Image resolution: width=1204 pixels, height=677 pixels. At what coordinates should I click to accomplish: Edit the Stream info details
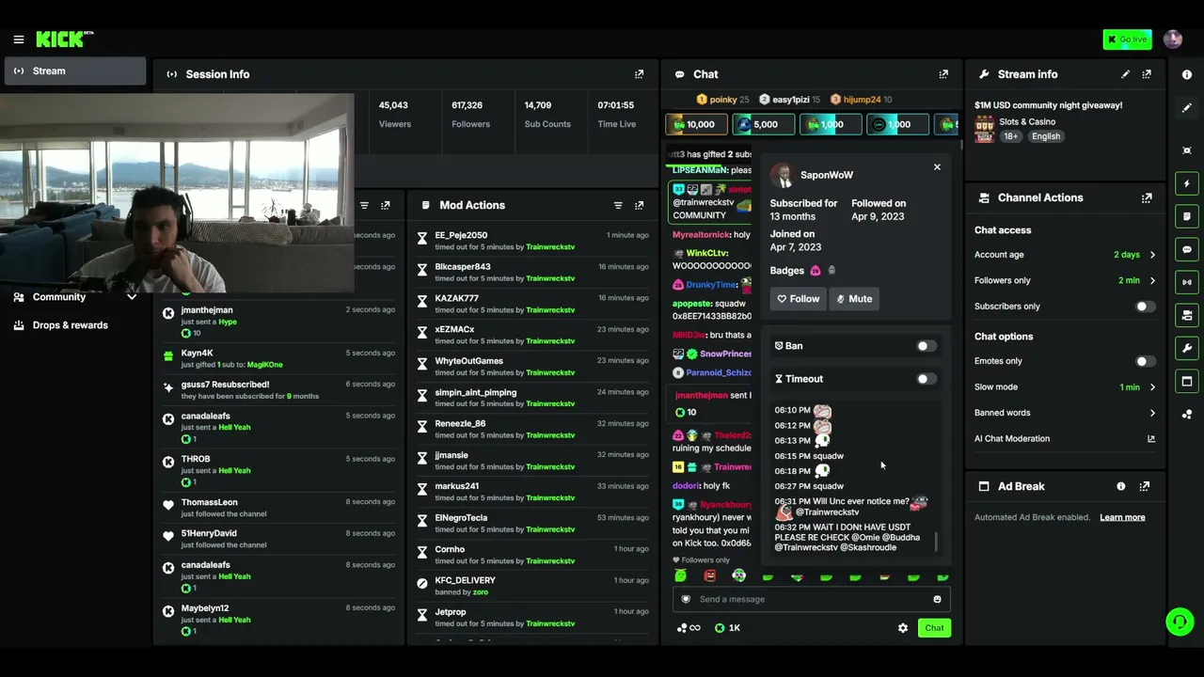click(x=1126, y=74)
